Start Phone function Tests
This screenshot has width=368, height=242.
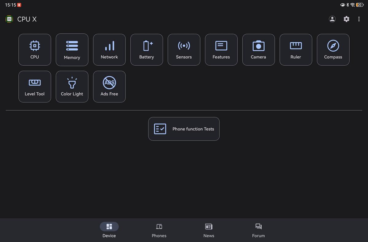(x=184, y=129)
